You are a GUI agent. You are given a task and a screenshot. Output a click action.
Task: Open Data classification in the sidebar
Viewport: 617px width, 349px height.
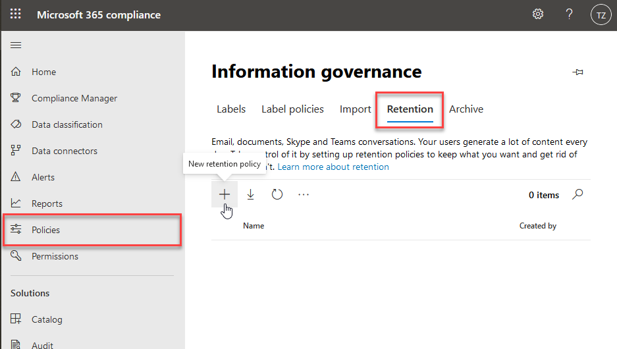coord(67,124)
